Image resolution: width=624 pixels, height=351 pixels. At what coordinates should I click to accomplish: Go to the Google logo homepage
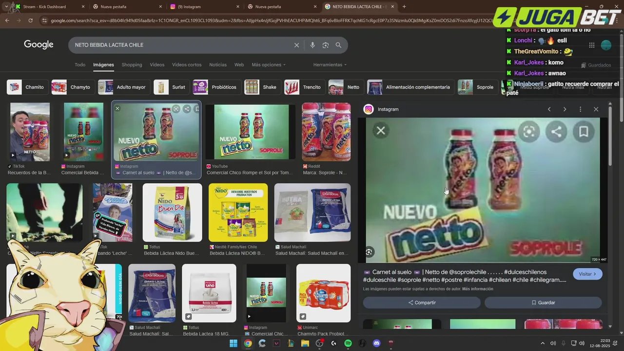tap(39, 44)
